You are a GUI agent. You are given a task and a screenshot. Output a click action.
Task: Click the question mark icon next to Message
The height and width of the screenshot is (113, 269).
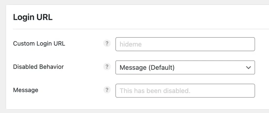(107, 90)
